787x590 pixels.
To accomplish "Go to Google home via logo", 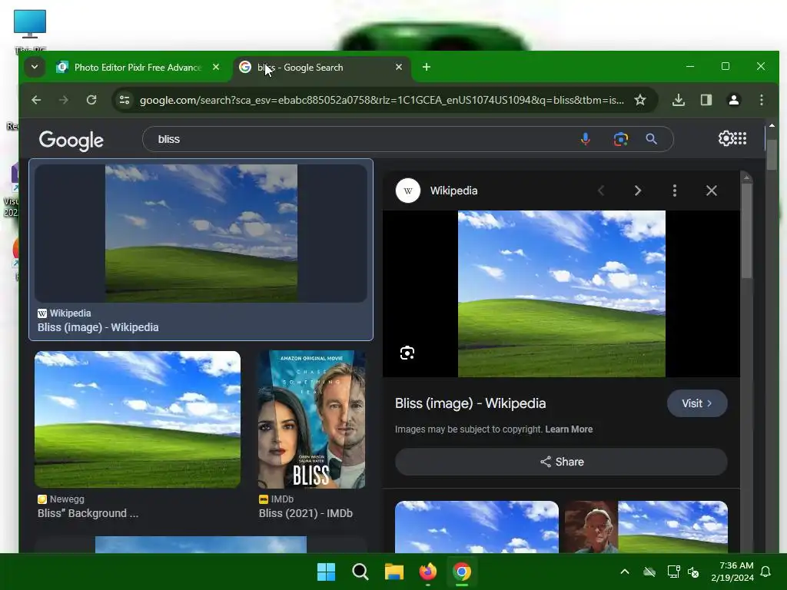I will [x=71, y=141].
